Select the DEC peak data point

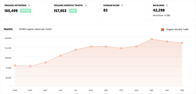pos(152,39)
